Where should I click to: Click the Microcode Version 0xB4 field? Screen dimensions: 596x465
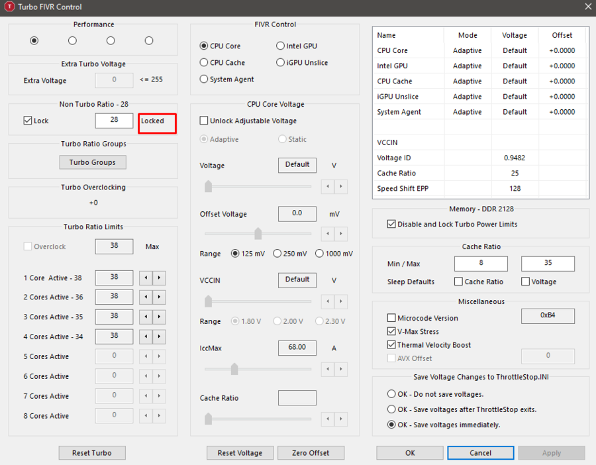(x=548, y=315)
